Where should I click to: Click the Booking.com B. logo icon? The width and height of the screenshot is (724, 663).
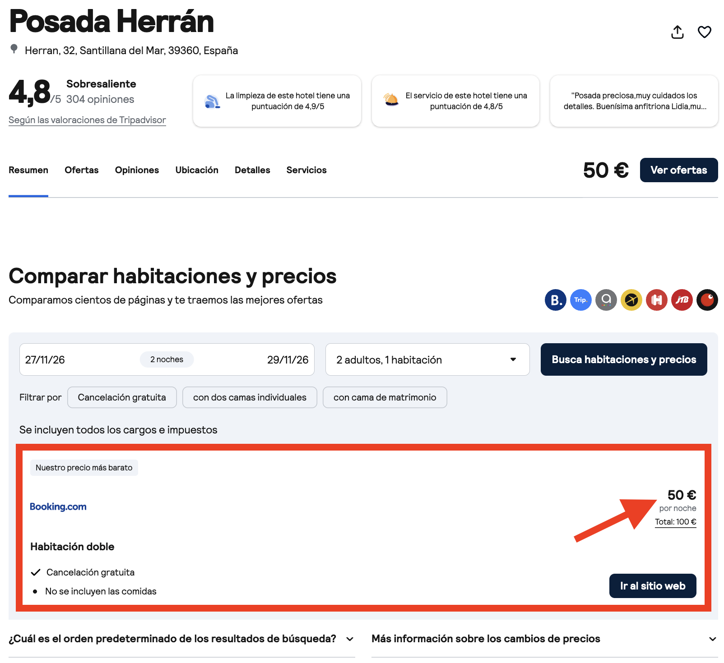pyautogui.click(x=556, y=300)
